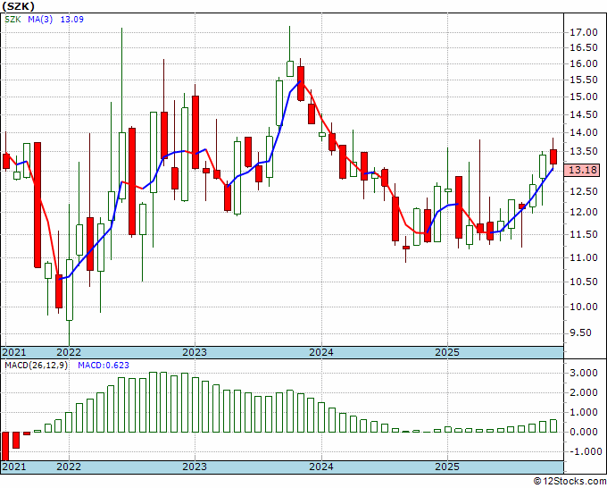Click the 3.000 MACD axis label
This screenshot has width=607, height=488.
point(582,373)
